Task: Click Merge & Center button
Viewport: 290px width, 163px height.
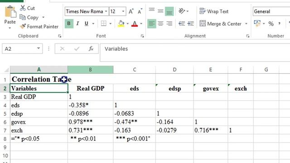Action: [221, 24]
